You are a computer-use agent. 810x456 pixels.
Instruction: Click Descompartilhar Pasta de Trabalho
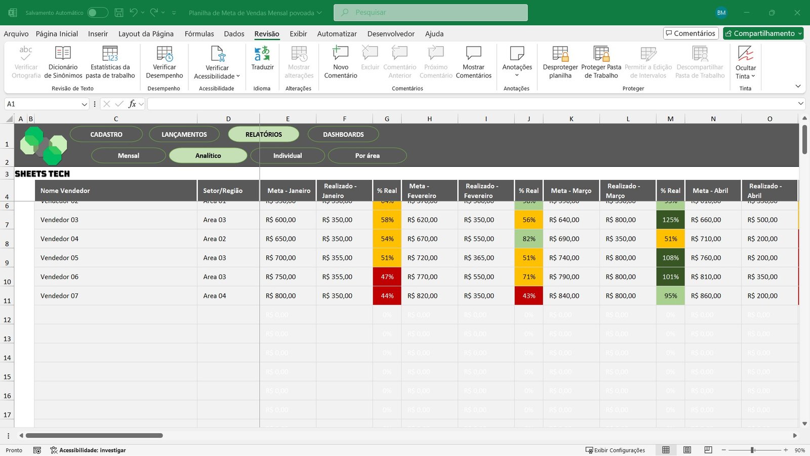click(700, 62)
